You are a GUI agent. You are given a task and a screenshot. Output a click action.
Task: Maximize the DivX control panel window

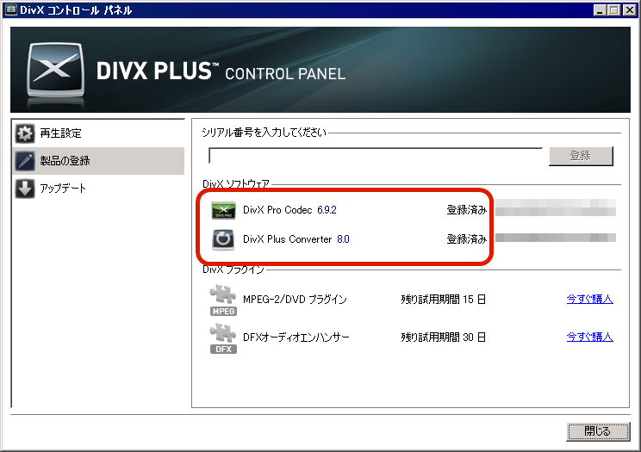pos(614,10)
